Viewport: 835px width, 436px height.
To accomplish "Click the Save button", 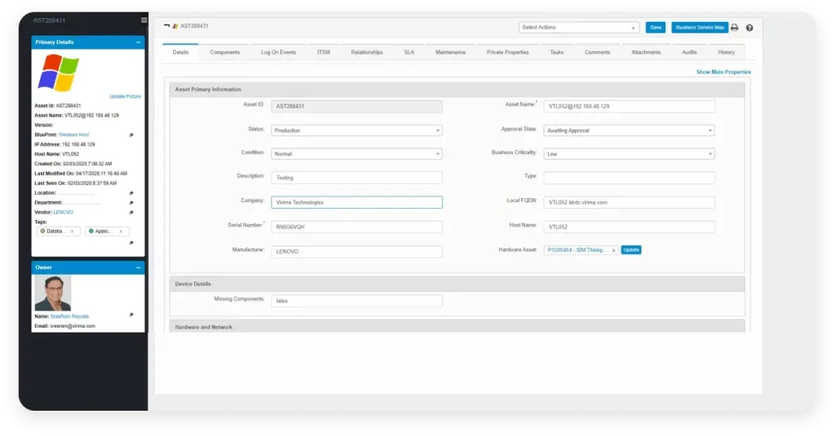I will 656,28.
